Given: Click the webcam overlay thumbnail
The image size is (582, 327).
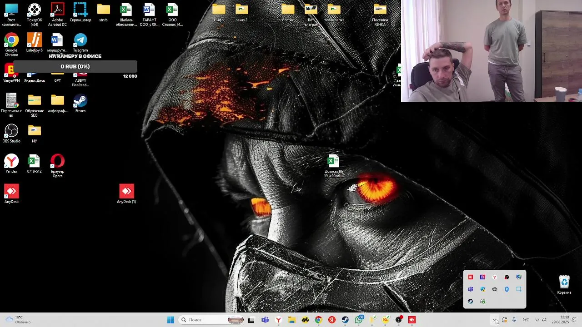Looking at the screenshot, I should click(x=492, y=50).
